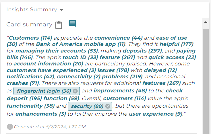This screenshot has width=211, height=134.
Task: Open the Insights Summary title menu
Action: tap(32, 9)
